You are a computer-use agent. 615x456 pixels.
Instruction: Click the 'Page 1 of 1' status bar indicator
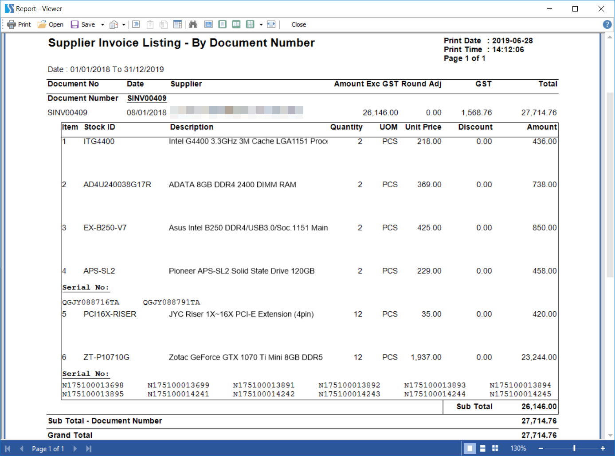48,448
